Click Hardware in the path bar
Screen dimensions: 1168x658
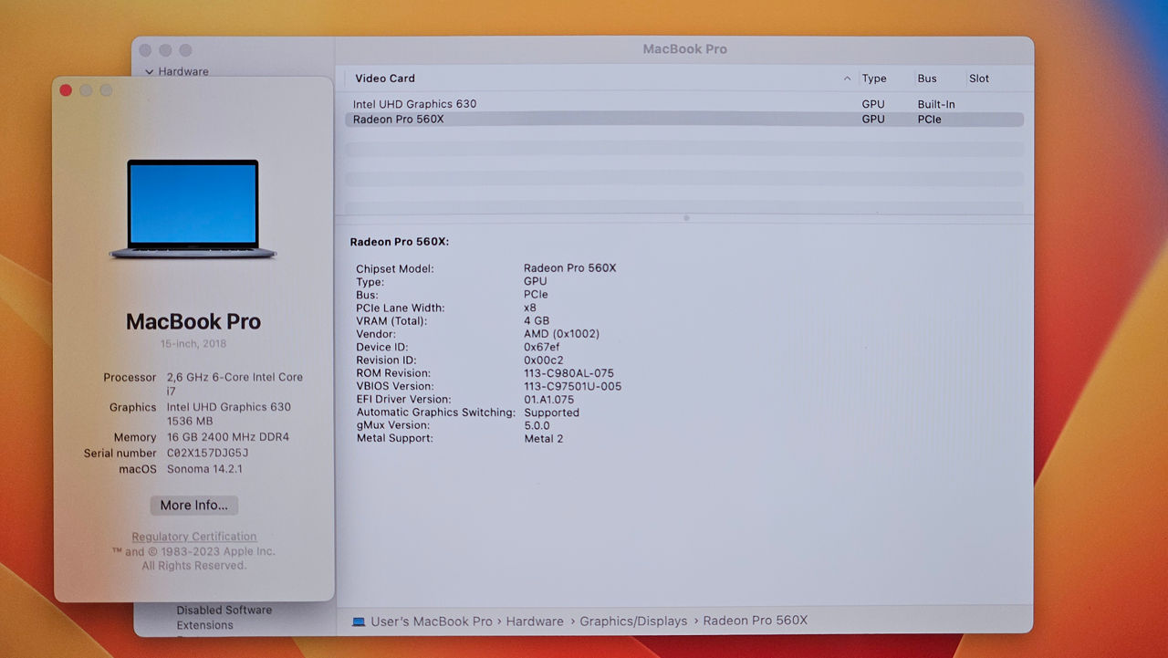[x=535, y=621]
